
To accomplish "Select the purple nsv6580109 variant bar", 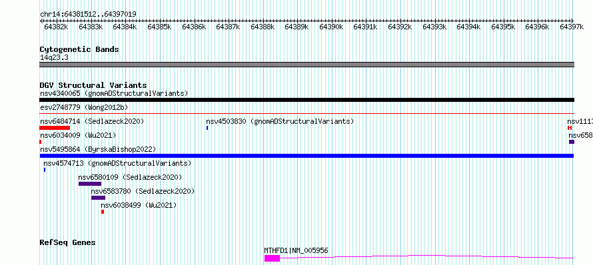I will pos(90,184).
